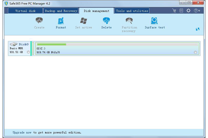This screenshot has width=208, height=138.
Task: Go to the Tools and utilities tab
Action: tap(132, 11)
